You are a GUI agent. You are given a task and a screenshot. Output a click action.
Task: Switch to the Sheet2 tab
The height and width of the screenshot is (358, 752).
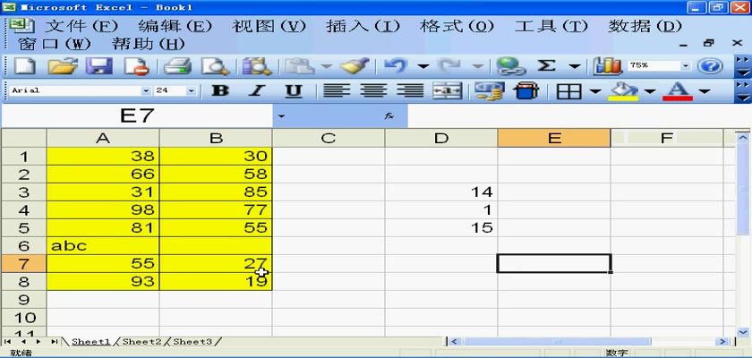(141, 342)
